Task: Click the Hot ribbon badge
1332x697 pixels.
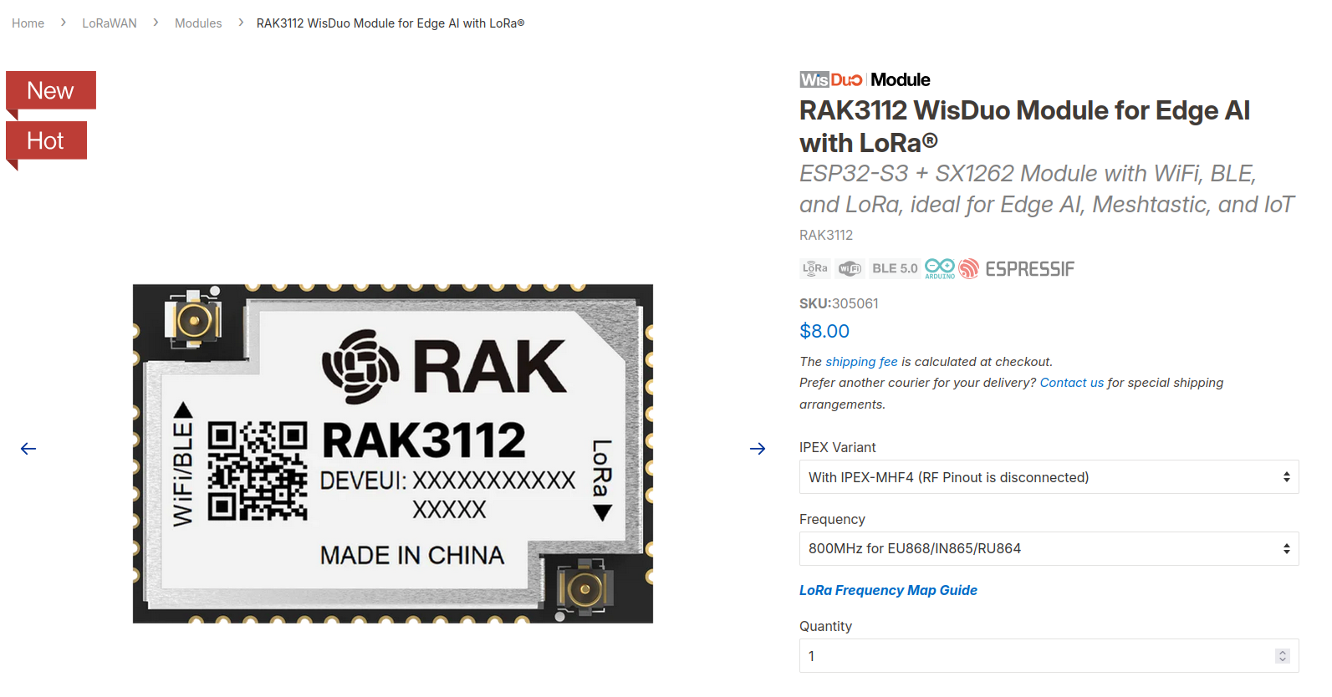Action: point(46,141)
